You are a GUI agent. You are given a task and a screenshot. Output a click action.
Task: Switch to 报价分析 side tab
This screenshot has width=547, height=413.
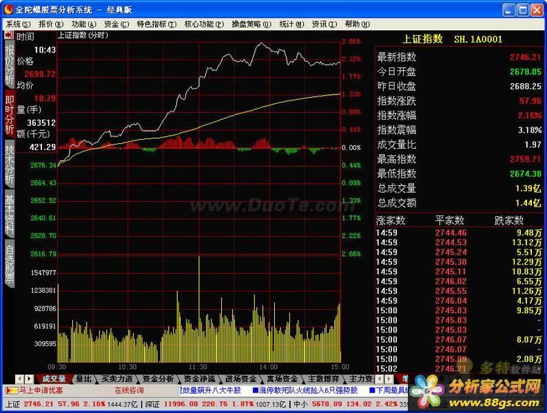(10, 65)
